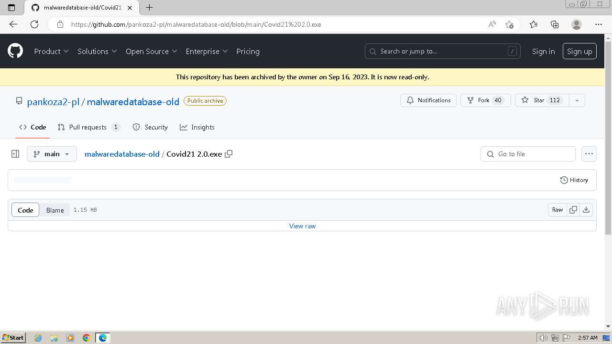The image size is (612, 344).
Task: Focus the Search or jump to field
Action: coord(443,51)
